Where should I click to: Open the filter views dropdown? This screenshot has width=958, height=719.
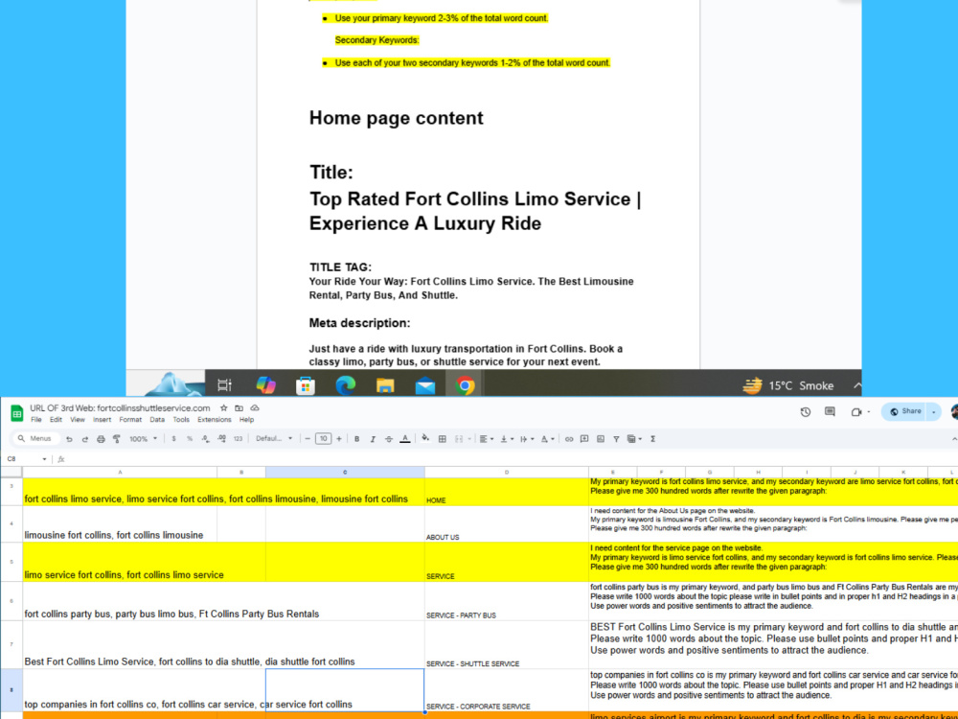(634, 439)
